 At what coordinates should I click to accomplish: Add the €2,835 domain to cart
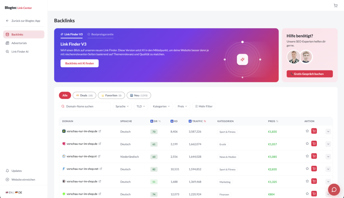[314, 168]
